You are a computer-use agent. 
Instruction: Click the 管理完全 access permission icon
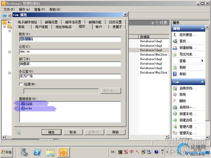click(x=175, y=133)
